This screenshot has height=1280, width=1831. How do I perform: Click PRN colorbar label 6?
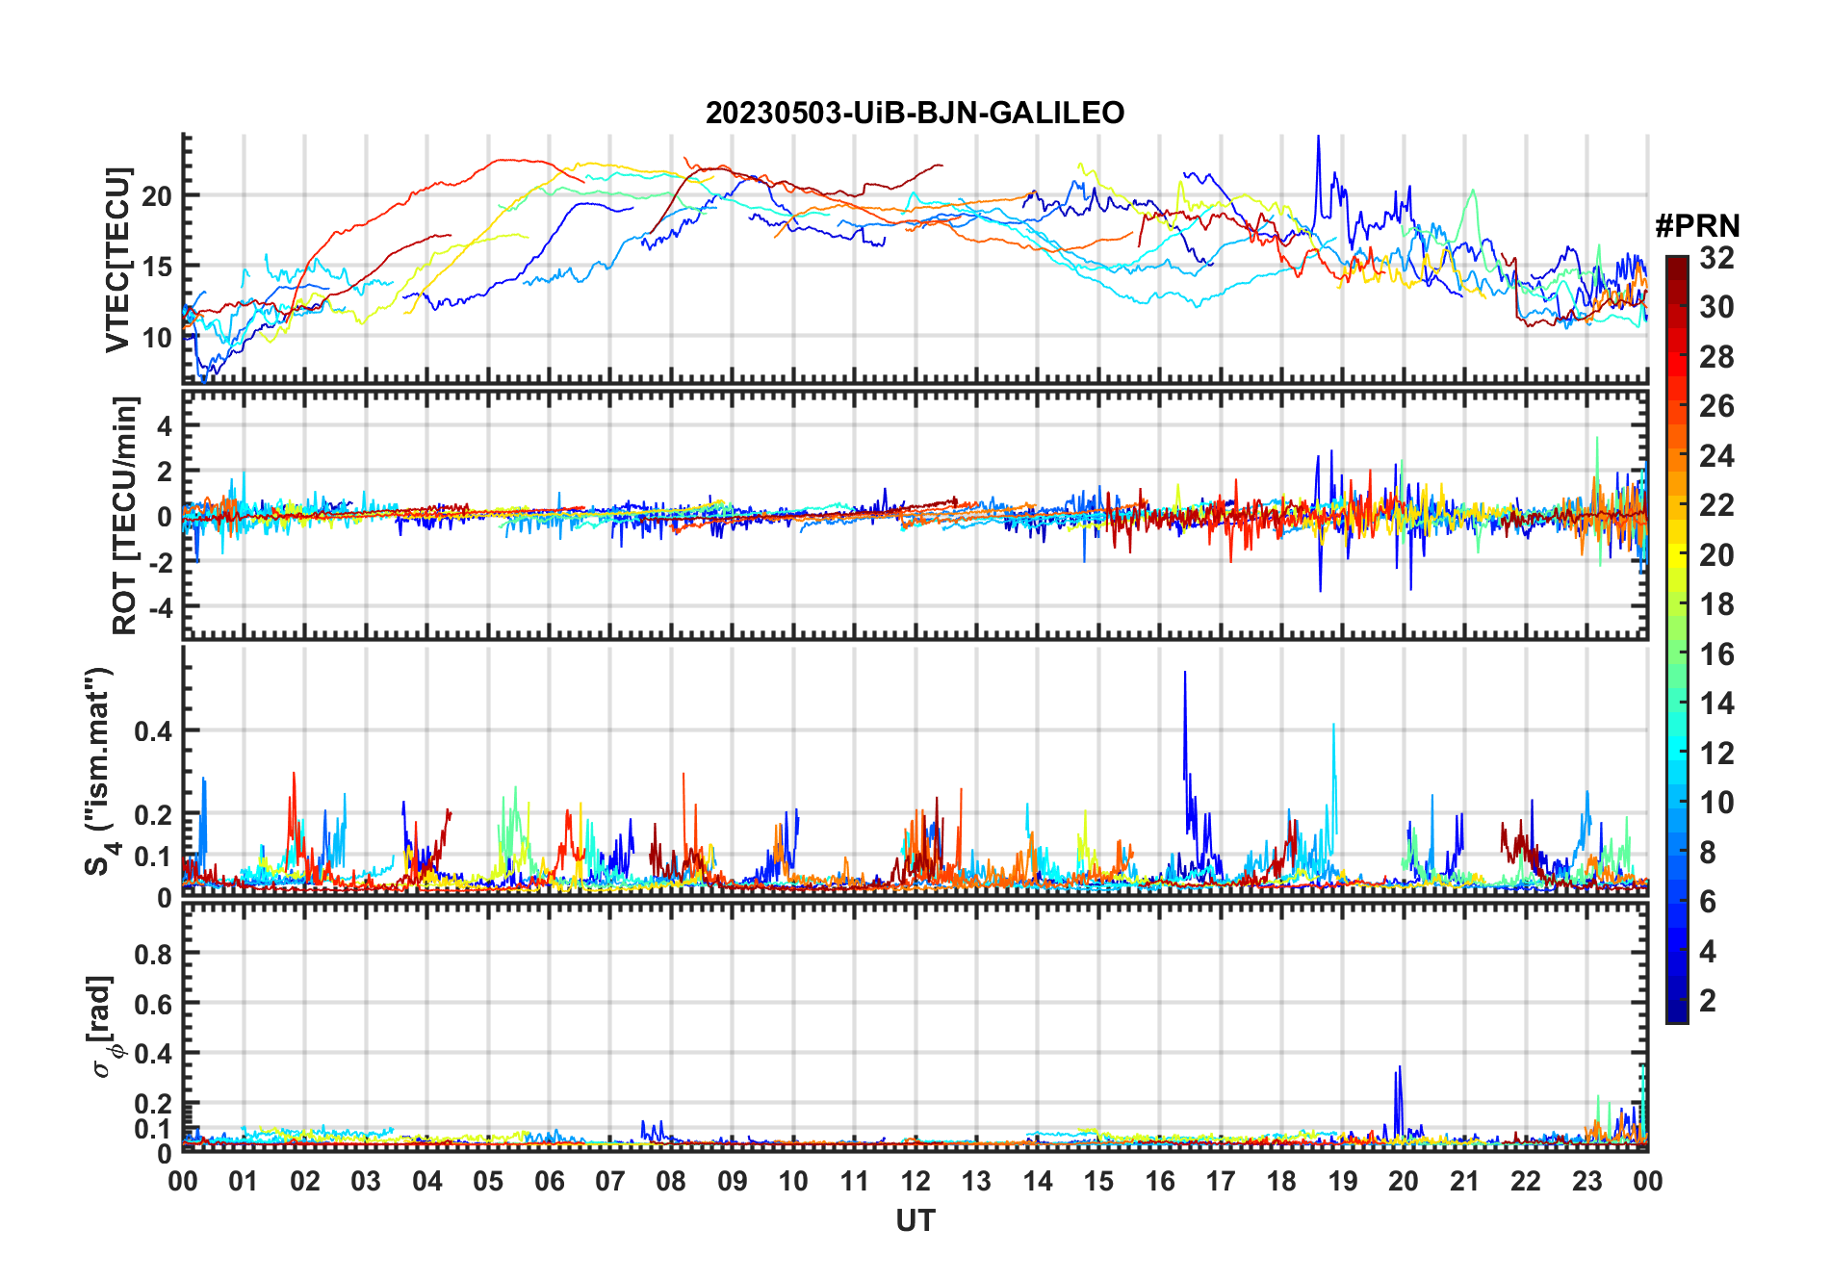point(1709,902)
